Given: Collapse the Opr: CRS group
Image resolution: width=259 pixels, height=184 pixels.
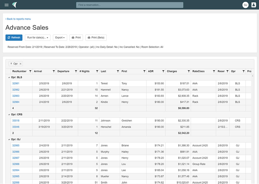Looking at the screenshot, I should tap(9, 115).
